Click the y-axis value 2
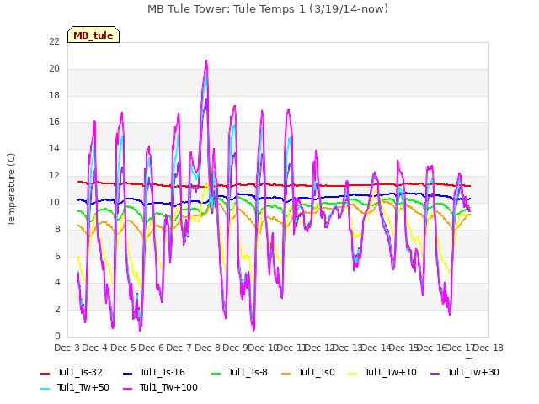 tap(57, 309)
